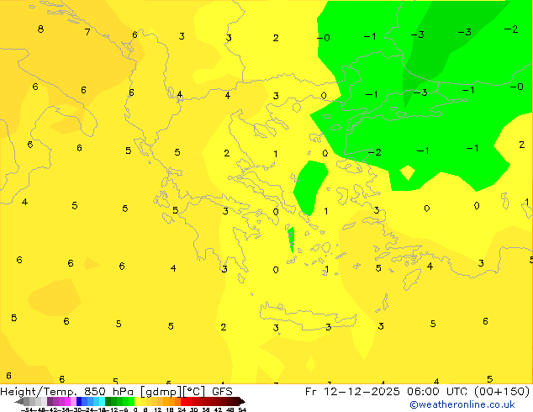Select the dark blue swatch in the temperature legend
This screenshot has width=533, height=412.
coord(79,401)
